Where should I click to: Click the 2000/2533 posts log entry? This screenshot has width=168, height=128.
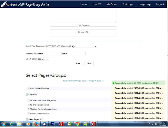point(139,103)
